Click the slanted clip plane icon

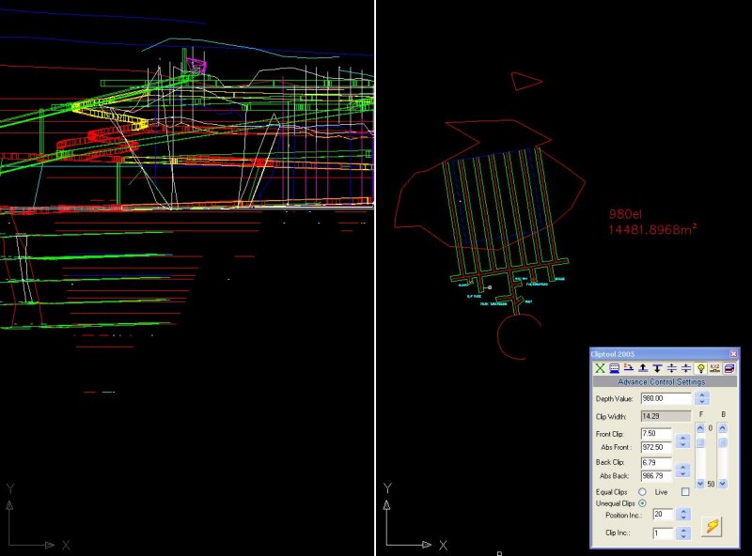629,368
